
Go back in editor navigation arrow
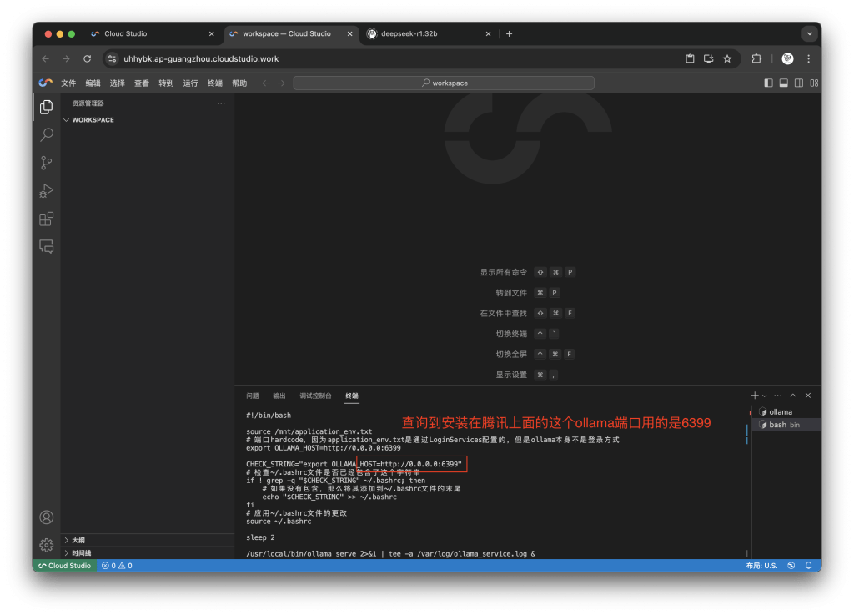click(266, 83)
